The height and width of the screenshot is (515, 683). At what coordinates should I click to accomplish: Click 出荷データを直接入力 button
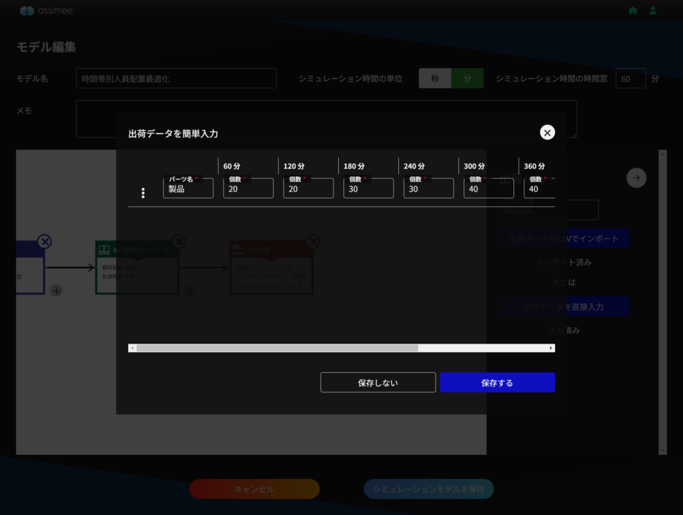coord(564,307)
